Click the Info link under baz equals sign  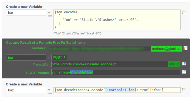coord(50,93)
